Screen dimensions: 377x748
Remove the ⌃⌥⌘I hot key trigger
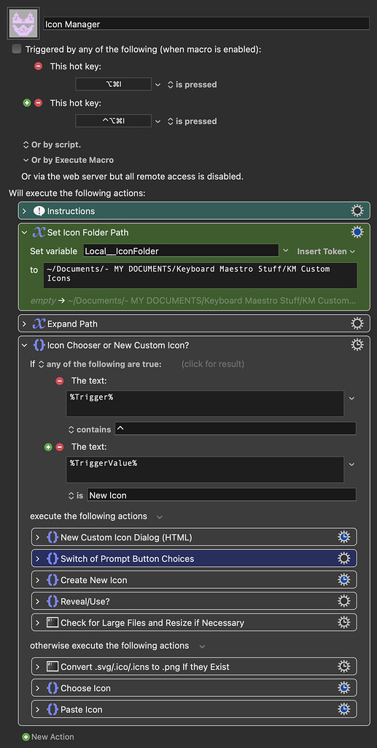tap(39, 102)
